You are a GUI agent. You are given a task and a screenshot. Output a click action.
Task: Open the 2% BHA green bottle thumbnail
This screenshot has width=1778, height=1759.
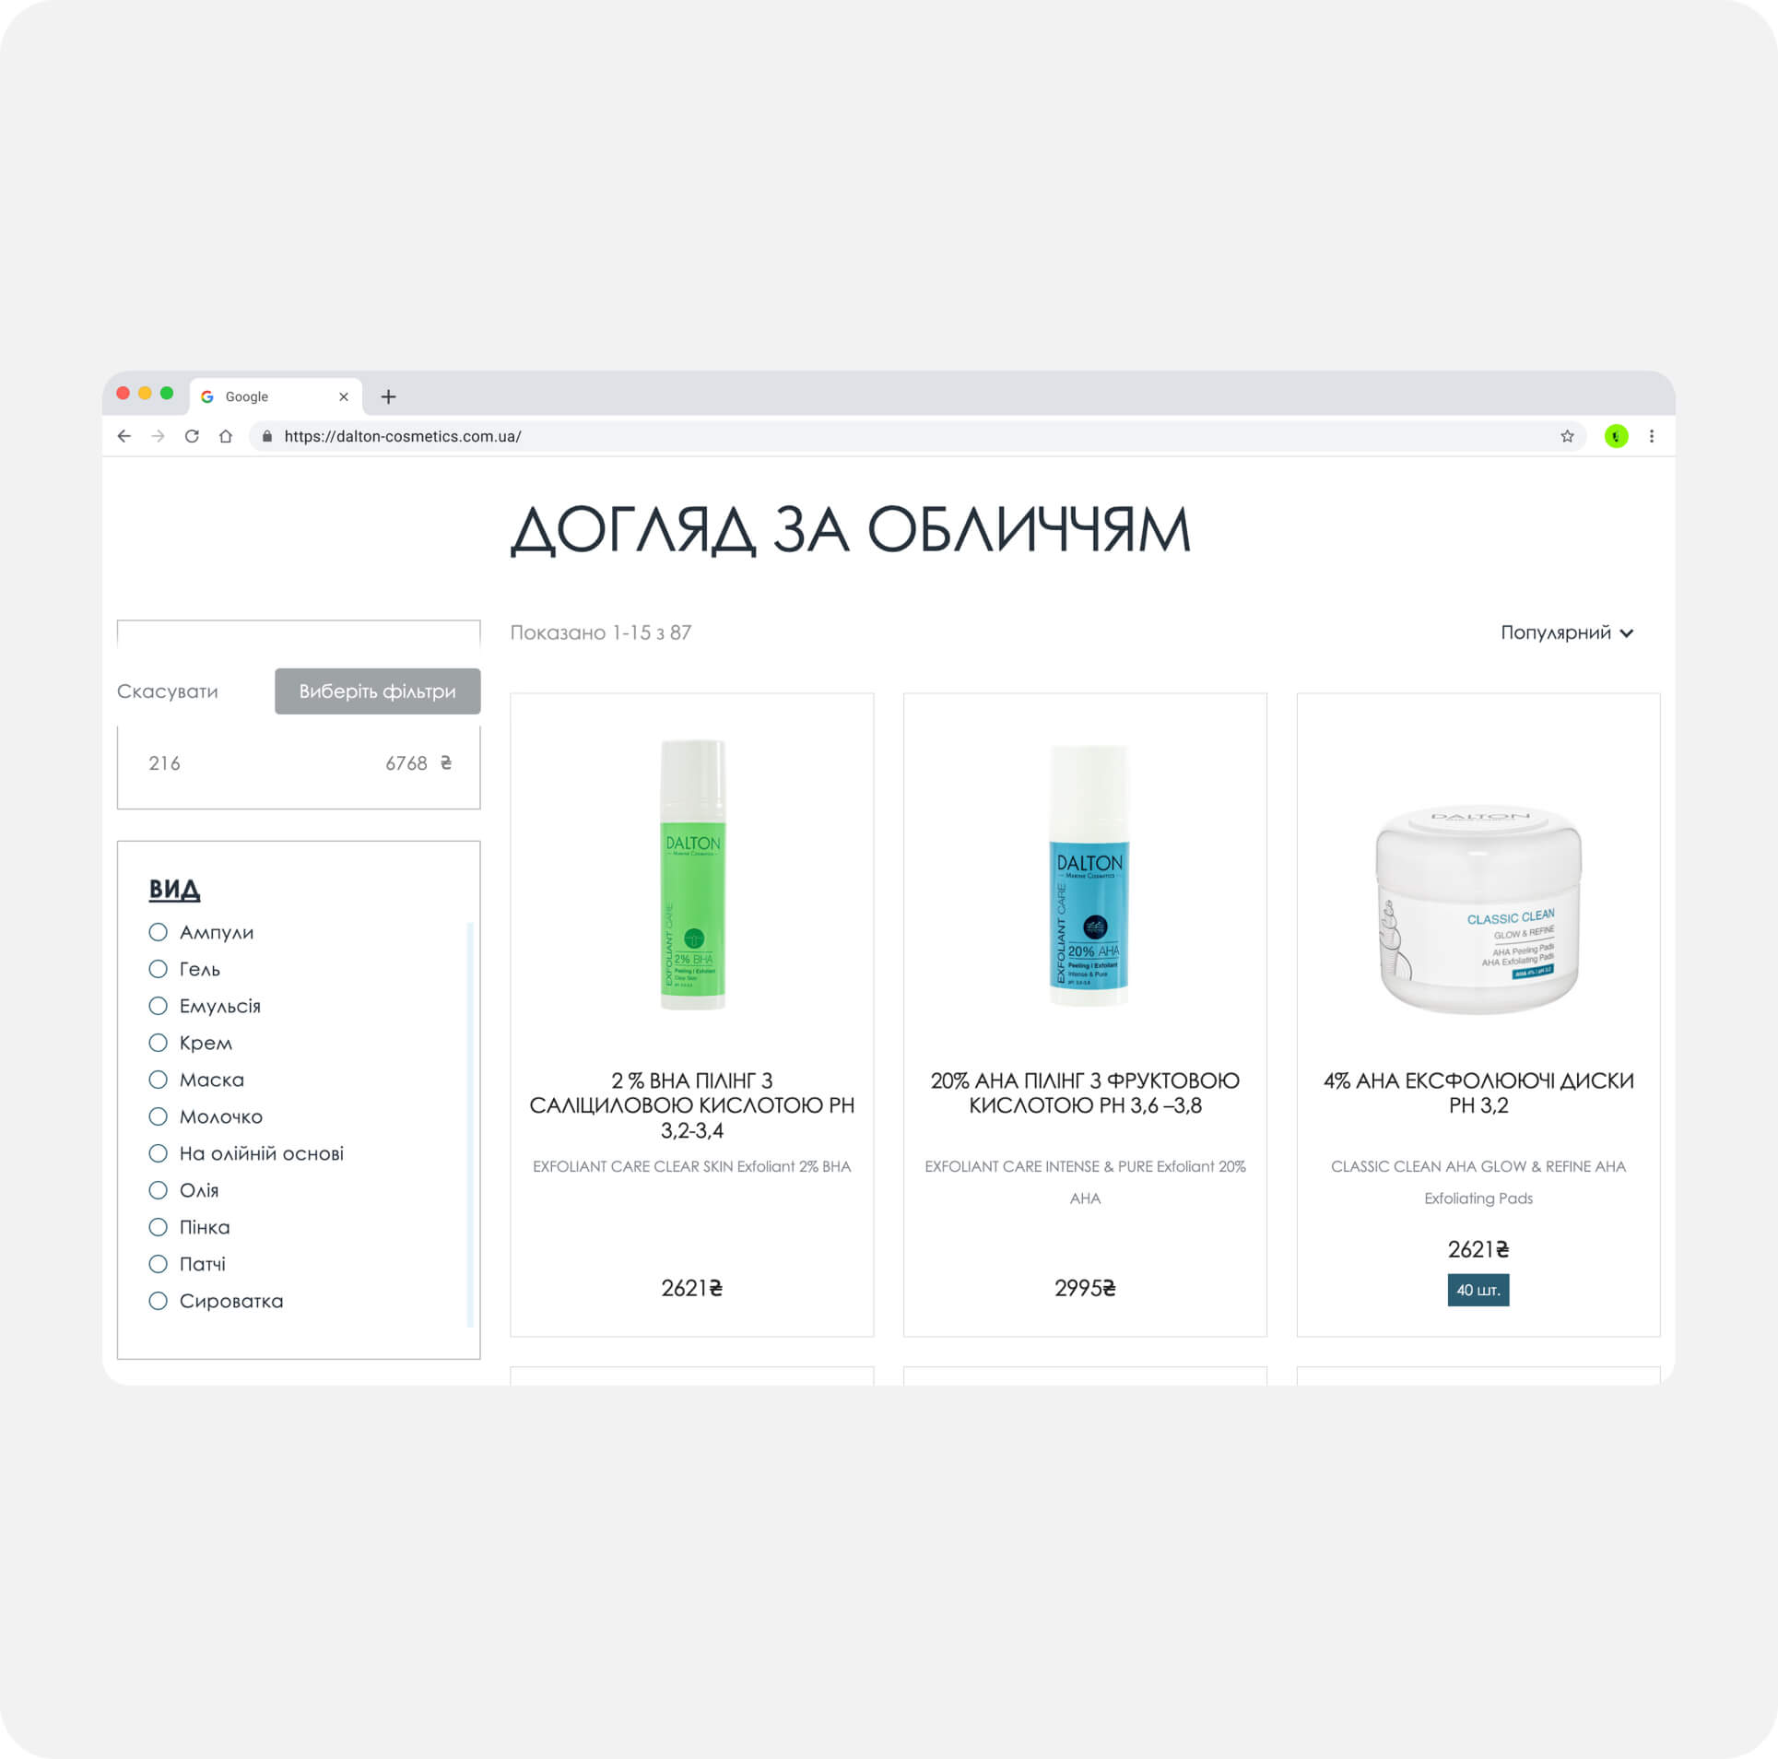[692, 875]
